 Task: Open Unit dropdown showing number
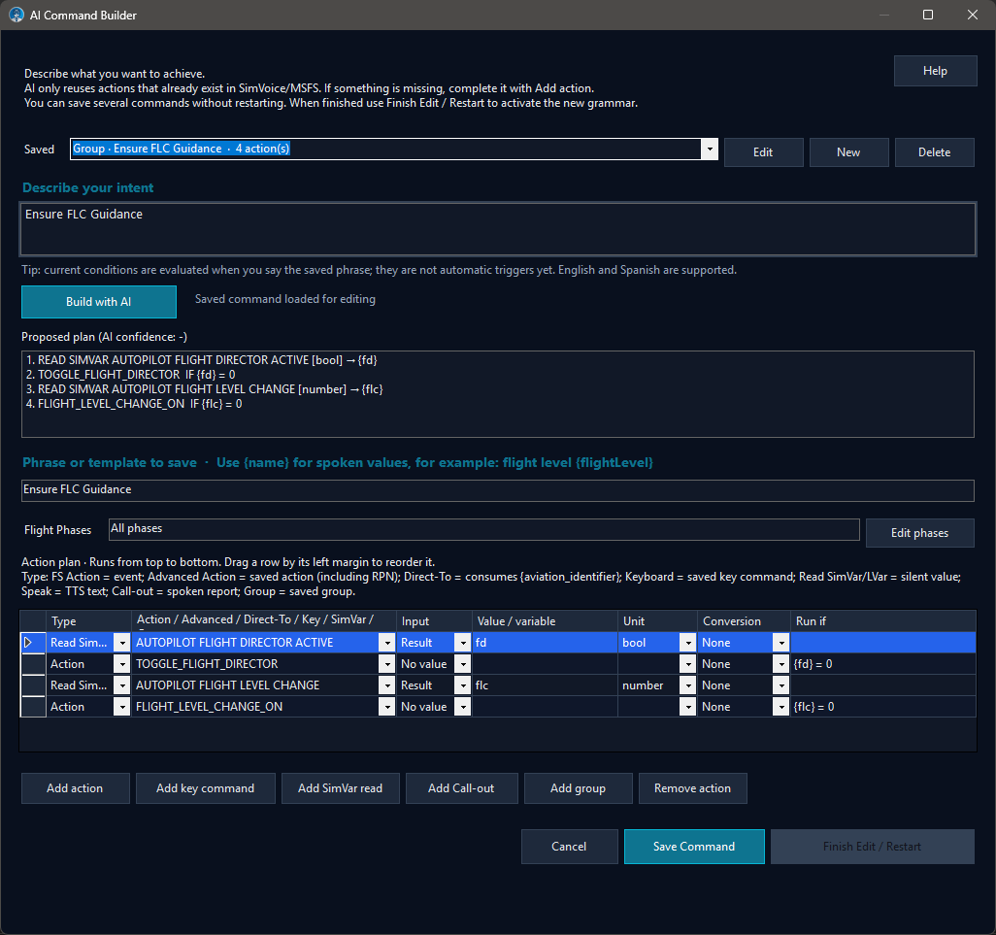pos(688,685)
